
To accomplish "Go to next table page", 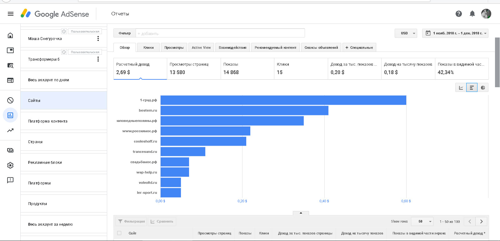I will (x=482, y=221).
